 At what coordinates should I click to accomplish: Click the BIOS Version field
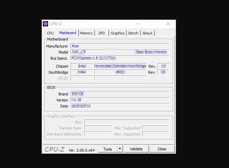tap(120, 100)
